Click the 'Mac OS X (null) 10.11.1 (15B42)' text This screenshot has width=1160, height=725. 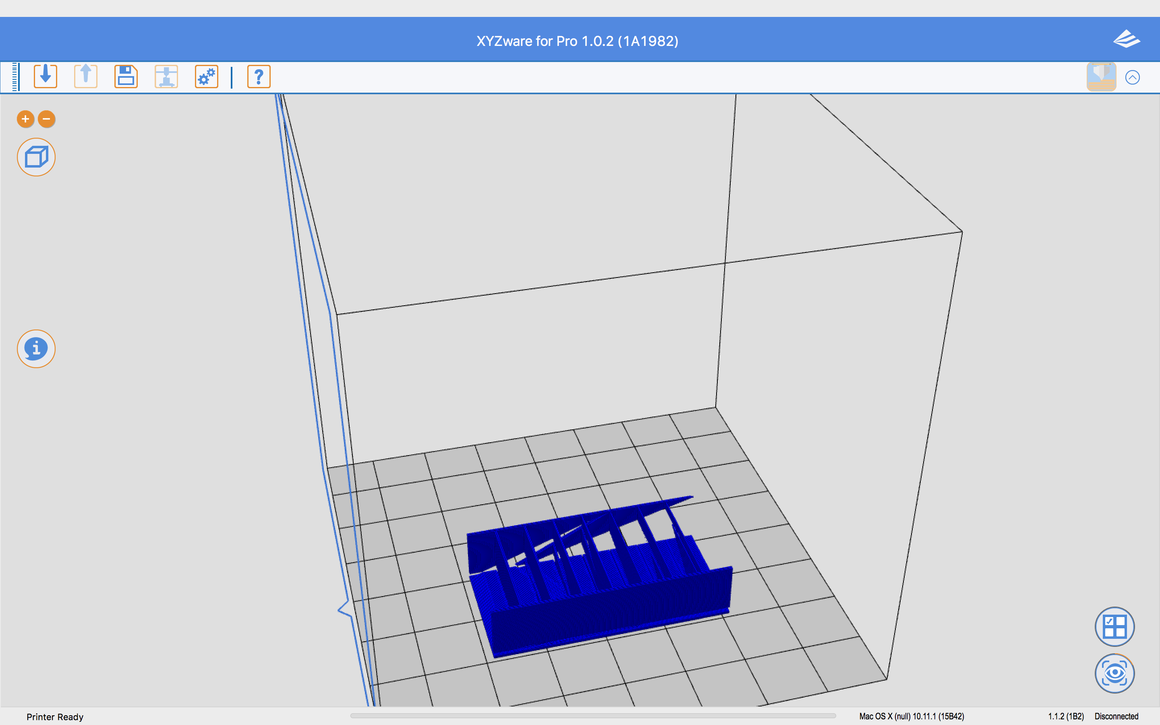pyautogui.click(x=912, y=717)
